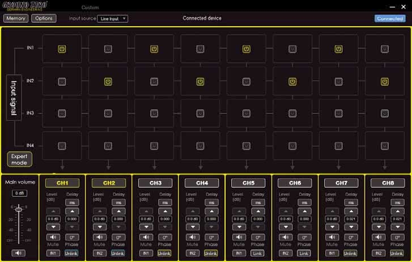
Task: Toggle the Unlink button under CH3
Action: pyautogui.click(x=164, y=253)
